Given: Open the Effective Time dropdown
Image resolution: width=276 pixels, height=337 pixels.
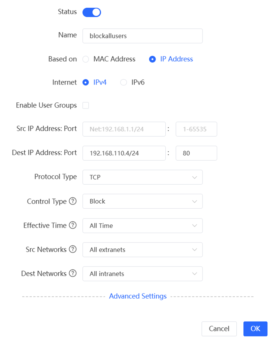Looking at the screenshot, I should [x=142, y=225].
